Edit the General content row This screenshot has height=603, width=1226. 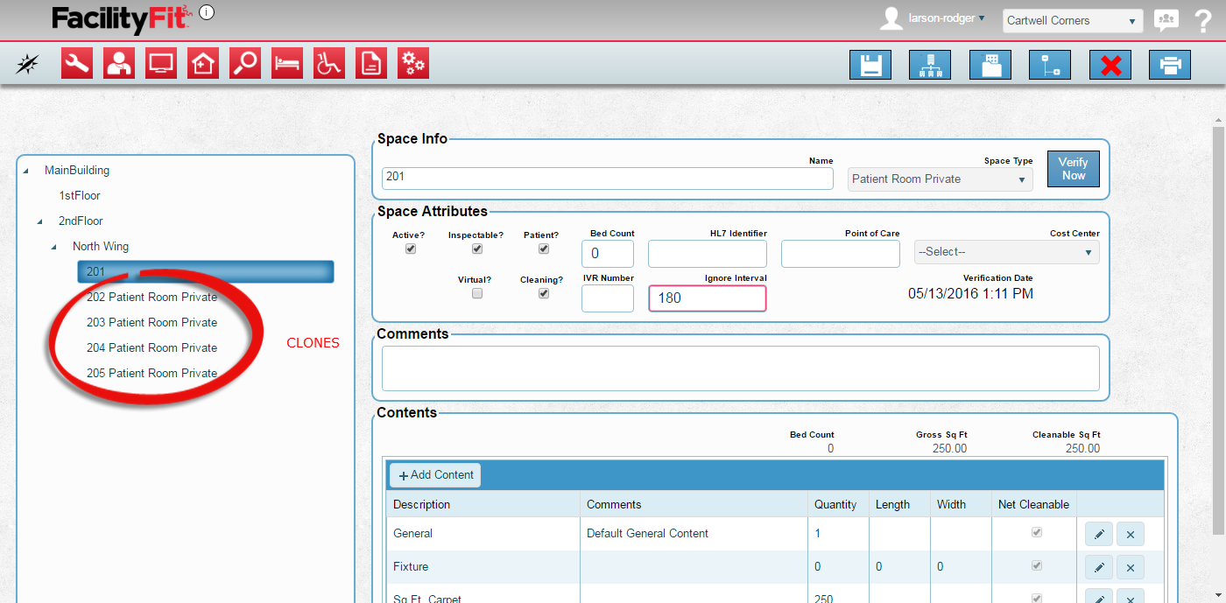click(1099, 534)
